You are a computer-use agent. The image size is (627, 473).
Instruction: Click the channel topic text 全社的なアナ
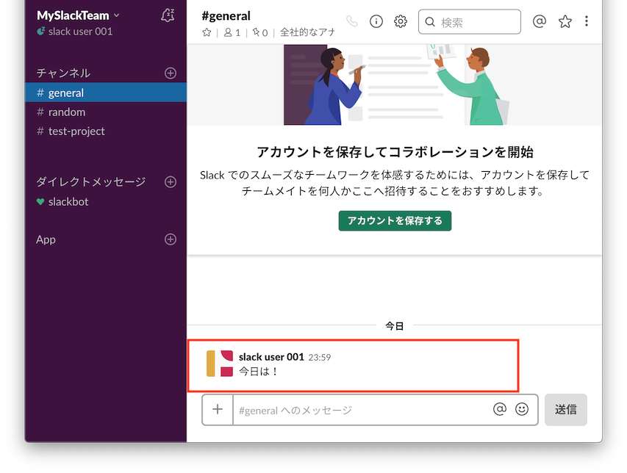[x=307, y=32]
